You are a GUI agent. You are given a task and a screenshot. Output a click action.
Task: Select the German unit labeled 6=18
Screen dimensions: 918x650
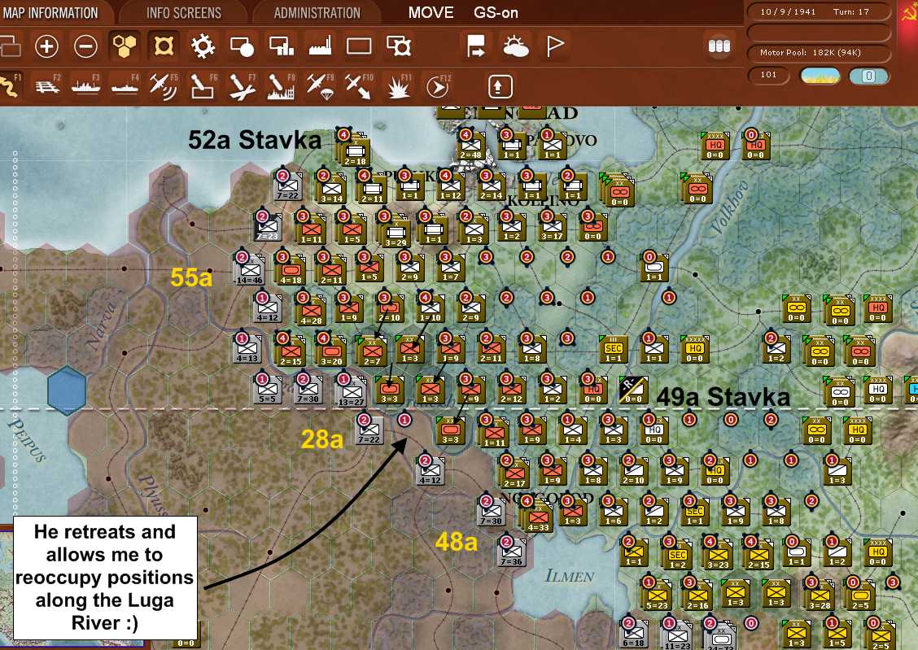pos(633,635)
